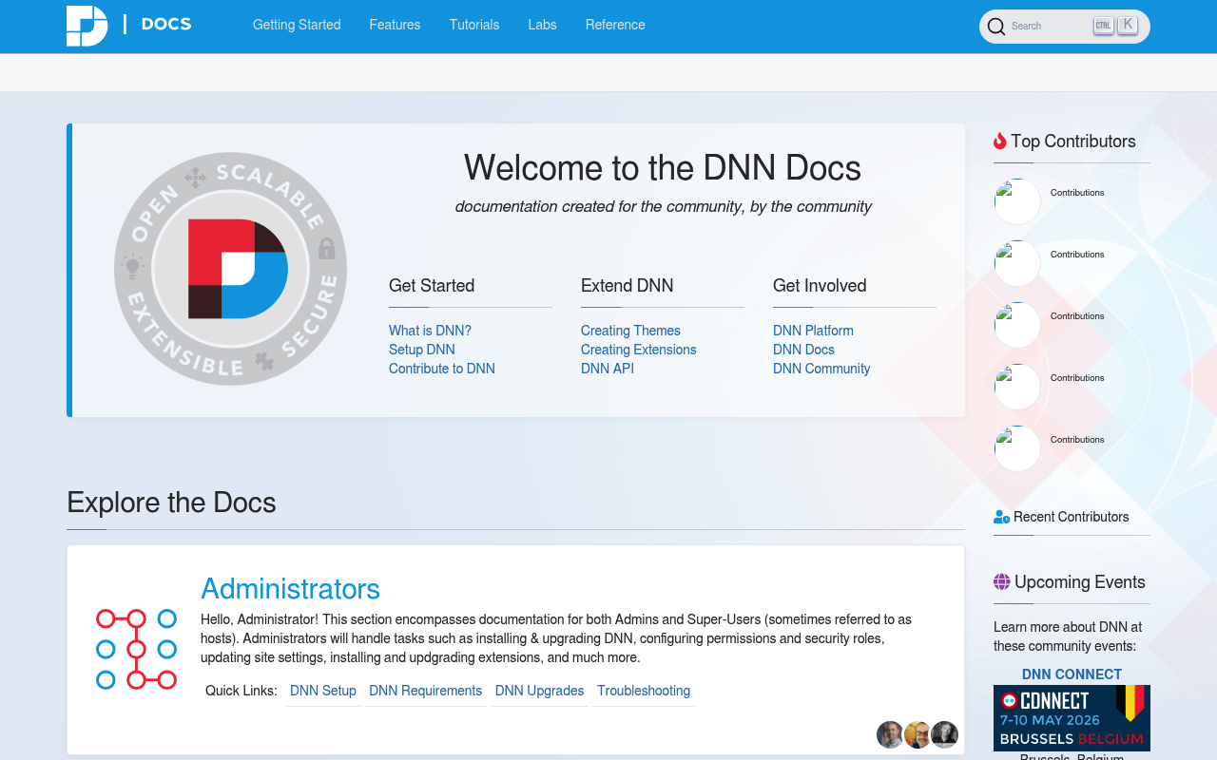Click the first top contributor avatar
The image size is (1217, 760).
(x=1017, y=201)
